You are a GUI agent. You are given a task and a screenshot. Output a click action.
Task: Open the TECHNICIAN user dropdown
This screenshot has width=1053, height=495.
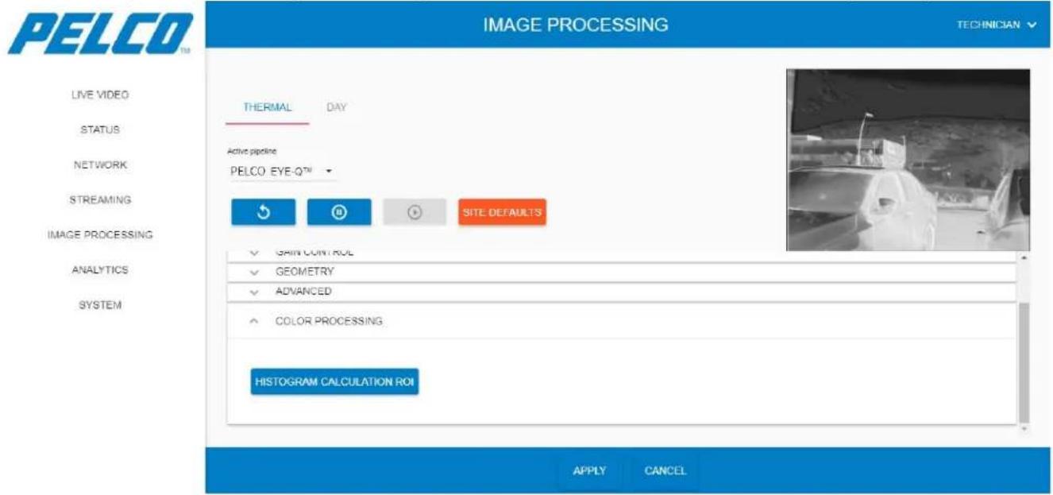997,25
